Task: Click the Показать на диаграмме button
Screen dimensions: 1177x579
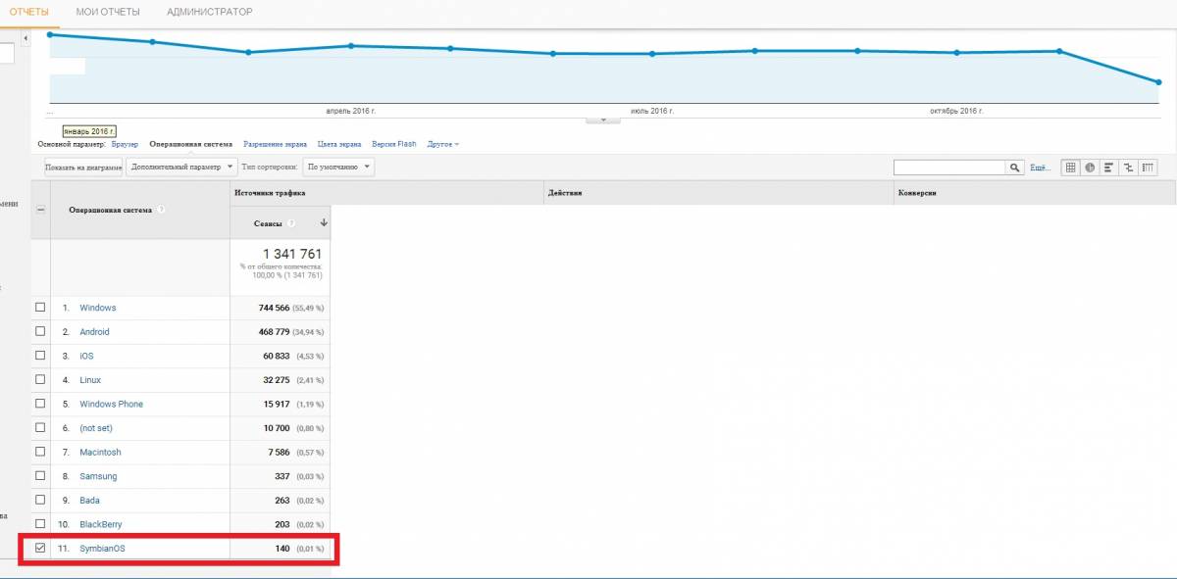Action: [x=82, y=168]
